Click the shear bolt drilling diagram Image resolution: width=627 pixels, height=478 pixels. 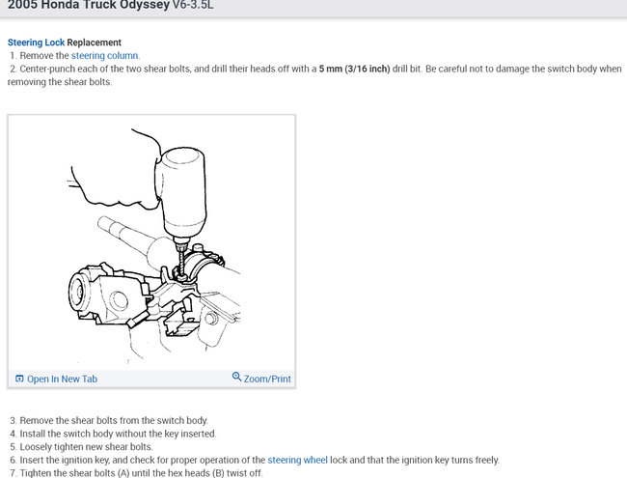point(151,242)
